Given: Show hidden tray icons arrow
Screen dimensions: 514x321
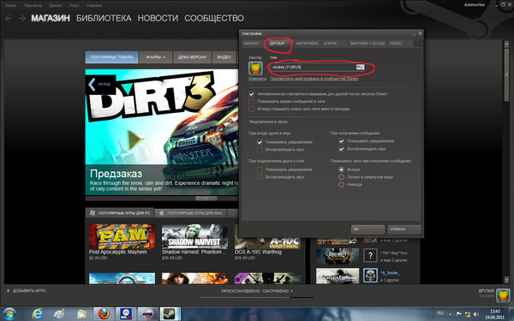Looking at the screenshot, I should 450,314.
